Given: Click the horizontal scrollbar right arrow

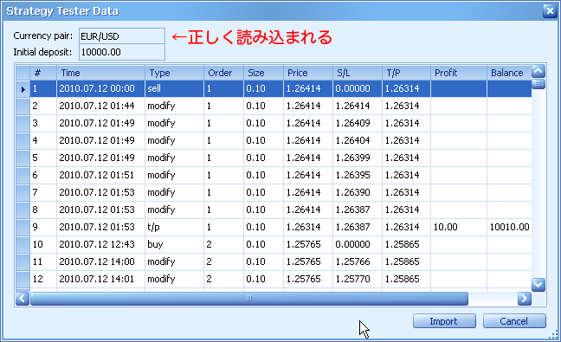Looking at the screenshot, I should click(524, 299).
